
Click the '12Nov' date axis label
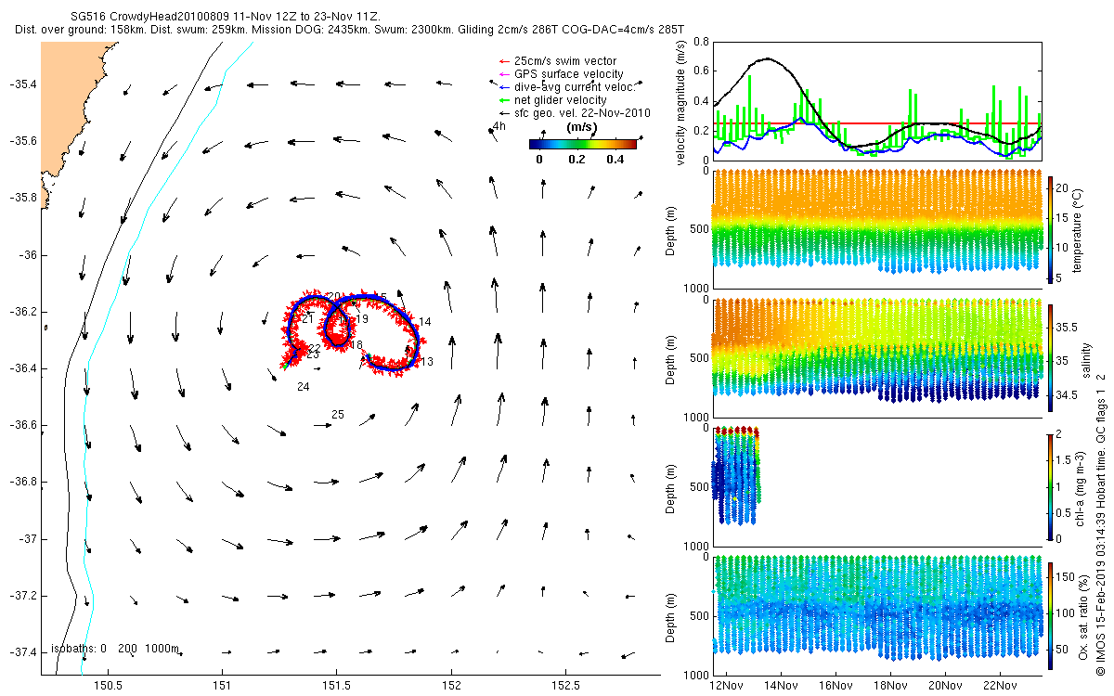tap(726, 686)
